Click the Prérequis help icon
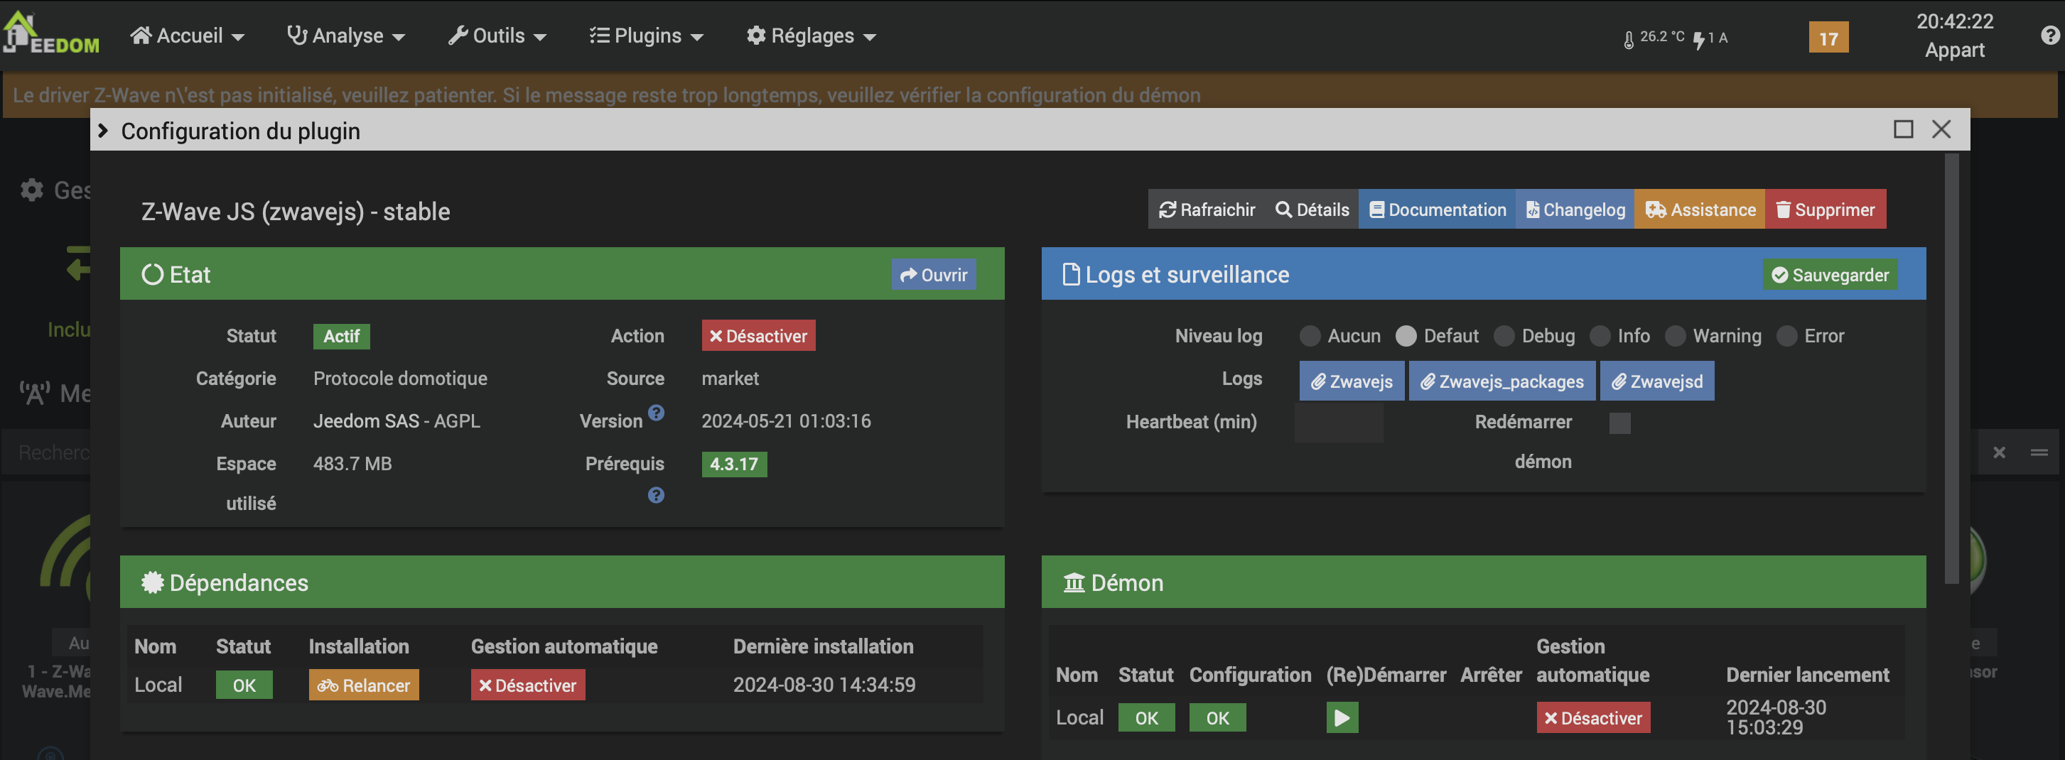This screenshot has height=760, width=2065. pos(656,496)
